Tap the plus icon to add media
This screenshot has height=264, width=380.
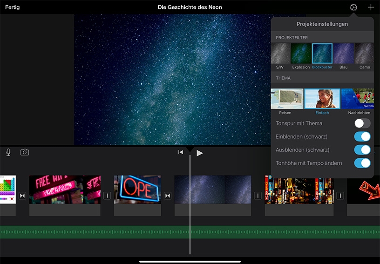371,7
